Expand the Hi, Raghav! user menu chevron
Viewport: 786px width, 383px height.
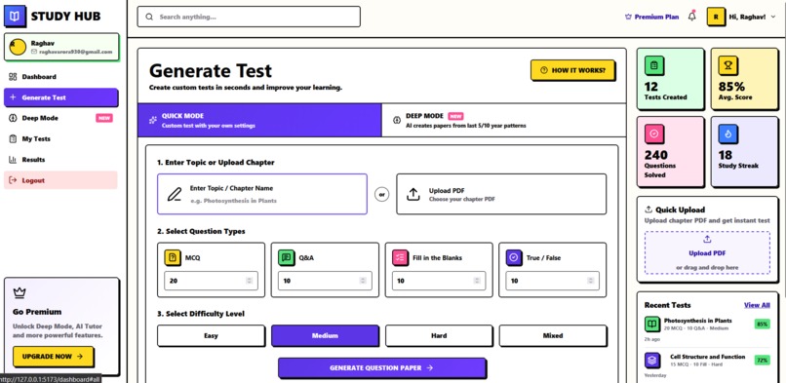pyautogui.click(x=773, y=17)
